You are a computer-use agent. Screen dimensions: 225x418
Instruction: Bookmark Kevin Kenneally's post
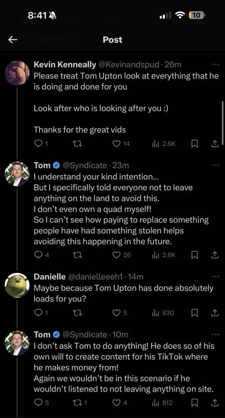[195, 144]
